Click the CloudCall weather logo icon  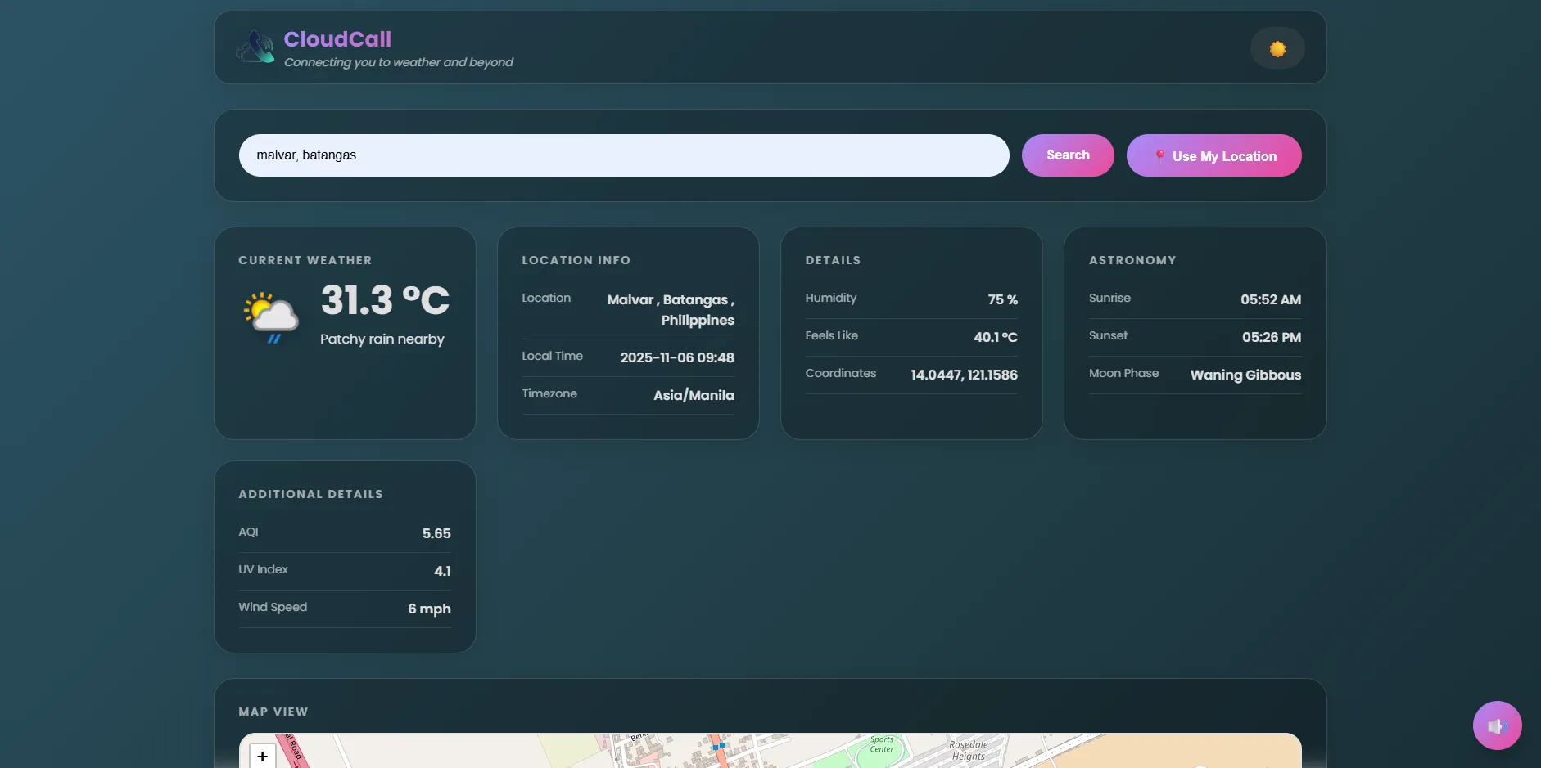point(255,47)
